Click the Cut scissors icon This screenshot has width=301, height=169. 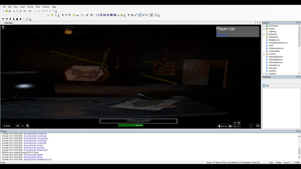pos(14,11)
